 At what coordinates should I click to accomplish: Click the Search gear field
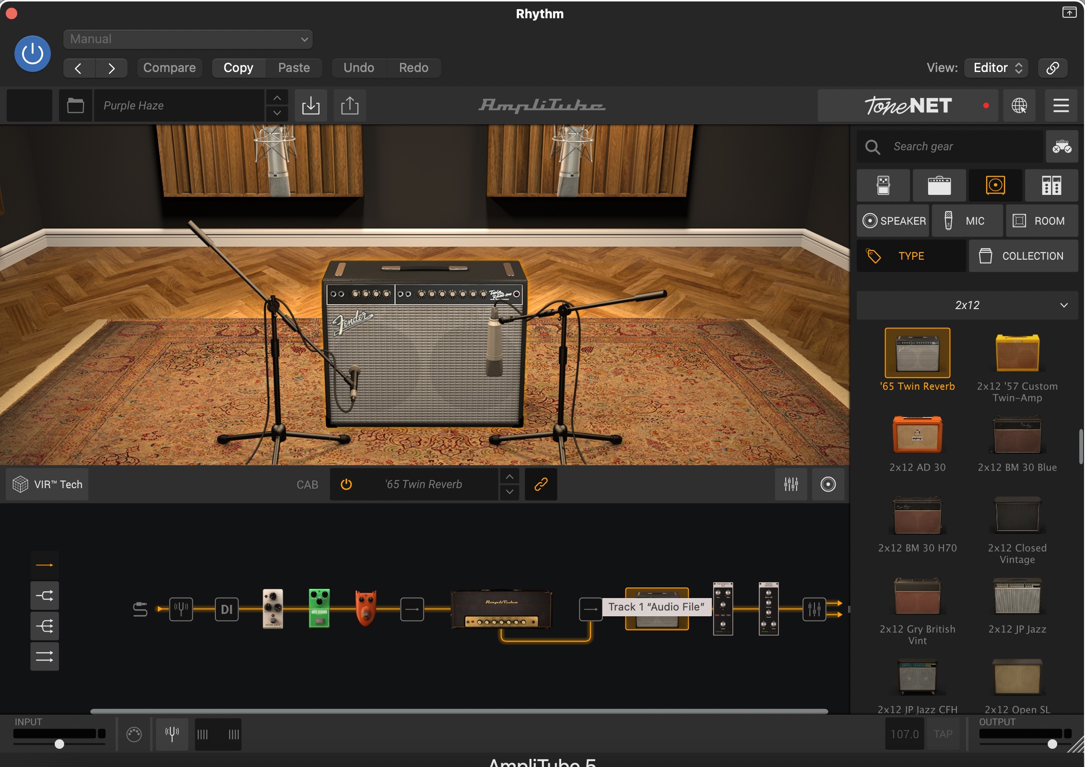[x=950, y=146]
